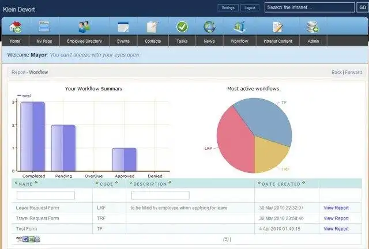Select the Workflow menu item
This screenshot has height=249, width=369.
pos(239,41)
